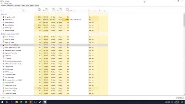Click the Creative Cloud Desktop icon
Image resolution: width=185 pixels, height=104 pixels.
pos(3,88)
